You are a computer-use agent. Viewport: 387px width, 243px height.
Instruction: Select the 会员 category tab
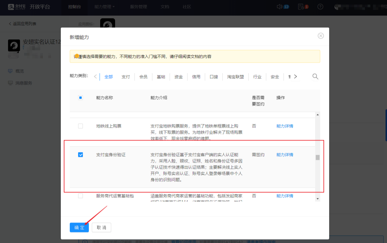click(x=143, y=77)
